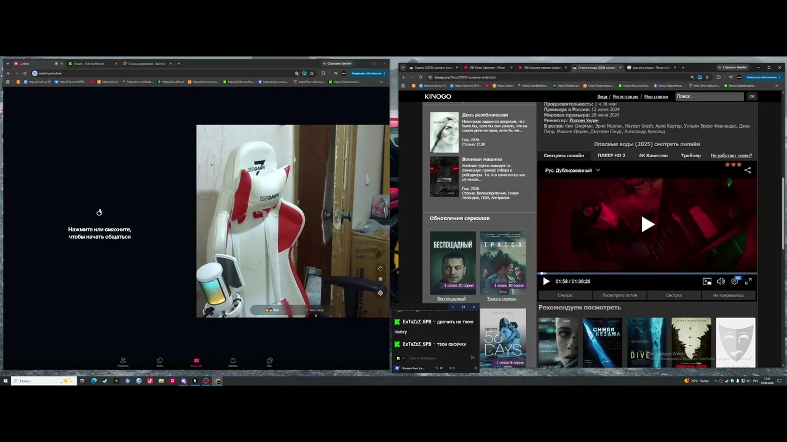Click the KINOGO site logo
The height and width of the screenshot is (442, 787).
(x=438, y=96)
